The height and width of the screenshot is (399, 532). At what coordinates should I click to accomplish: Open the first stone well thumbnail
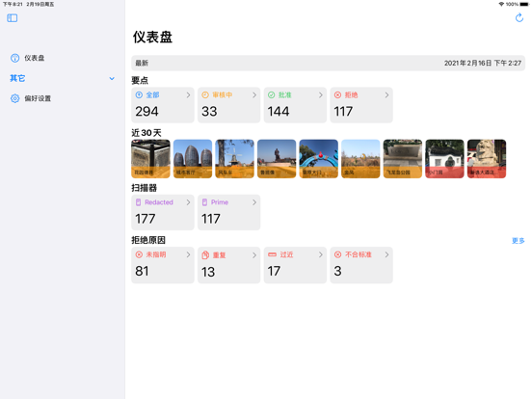coord(150,159)
